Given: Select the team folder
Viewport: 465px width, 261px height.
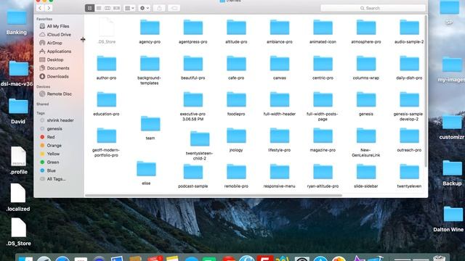Looking at the screenshot, I should tap(150, 128).
